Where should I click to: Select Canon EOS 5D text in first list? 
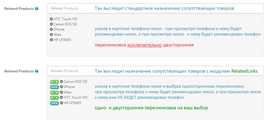coord(65,24)
